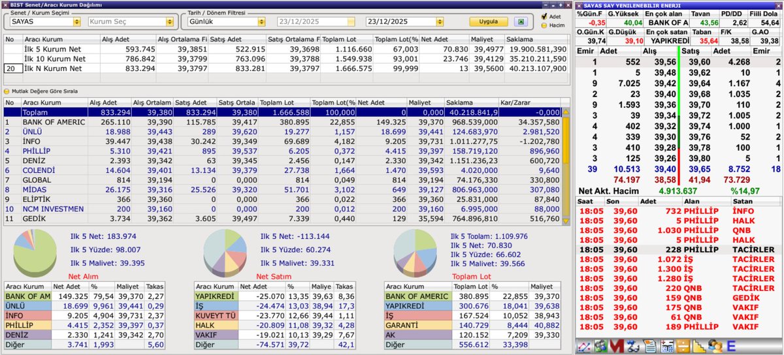The image size is (784, 355).
Task: Select the İlk 10 Kurum Net row
Action: coord(286,59)
